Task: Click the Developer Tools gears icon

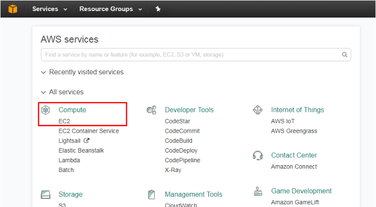Action: (x=151, y=110)
